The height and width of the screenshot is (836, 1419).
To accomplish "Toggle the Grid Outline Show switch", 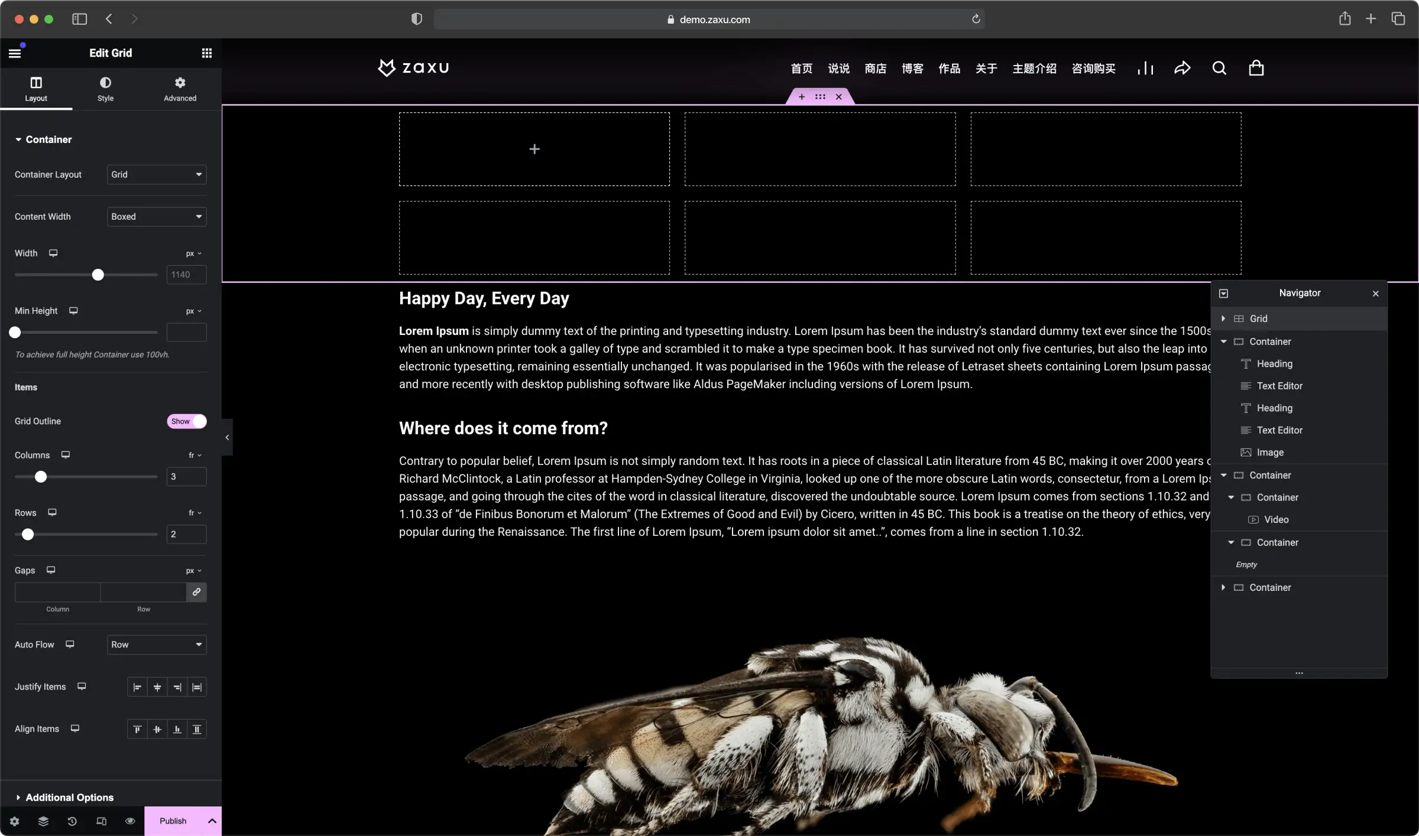I will [x=187, y=421].
